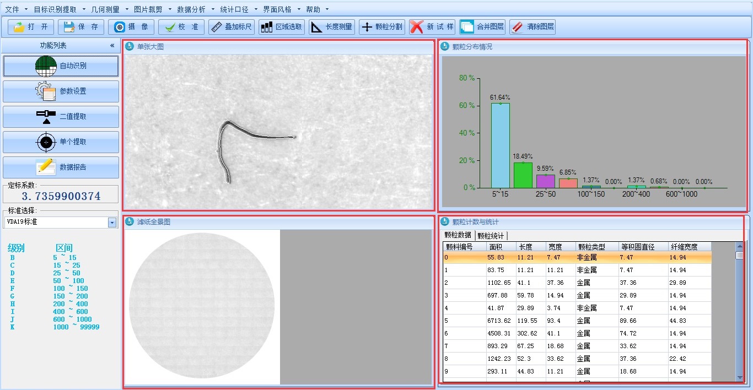Open the 数据分析 menu

pos(191,9)
